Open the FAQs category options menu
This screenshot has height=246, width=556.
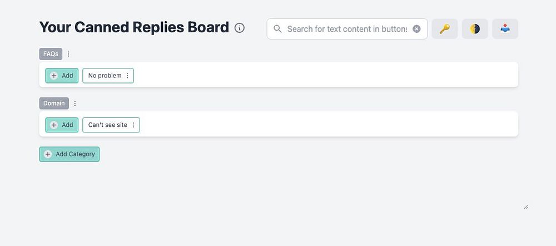click(68, 54)
